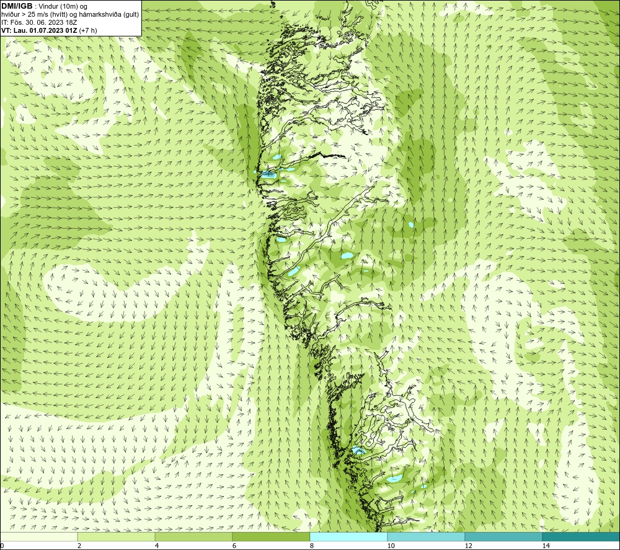The image size is (620, 550).
Task: Click the scale label '8'
Action: click(x=312, y=546)
